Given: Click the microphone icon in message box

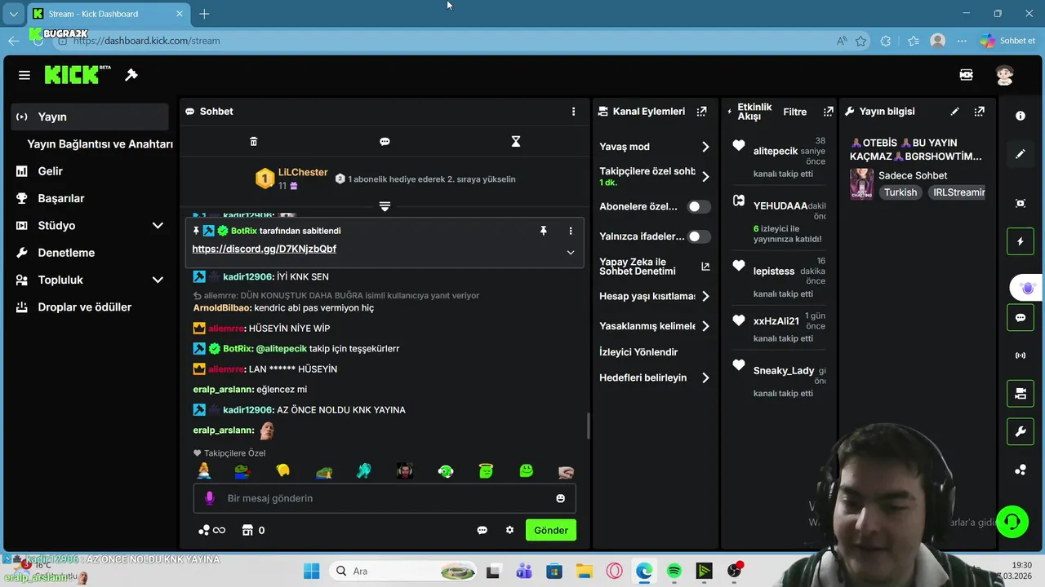Looking at the screenshot, I should [x=209, y=498].
